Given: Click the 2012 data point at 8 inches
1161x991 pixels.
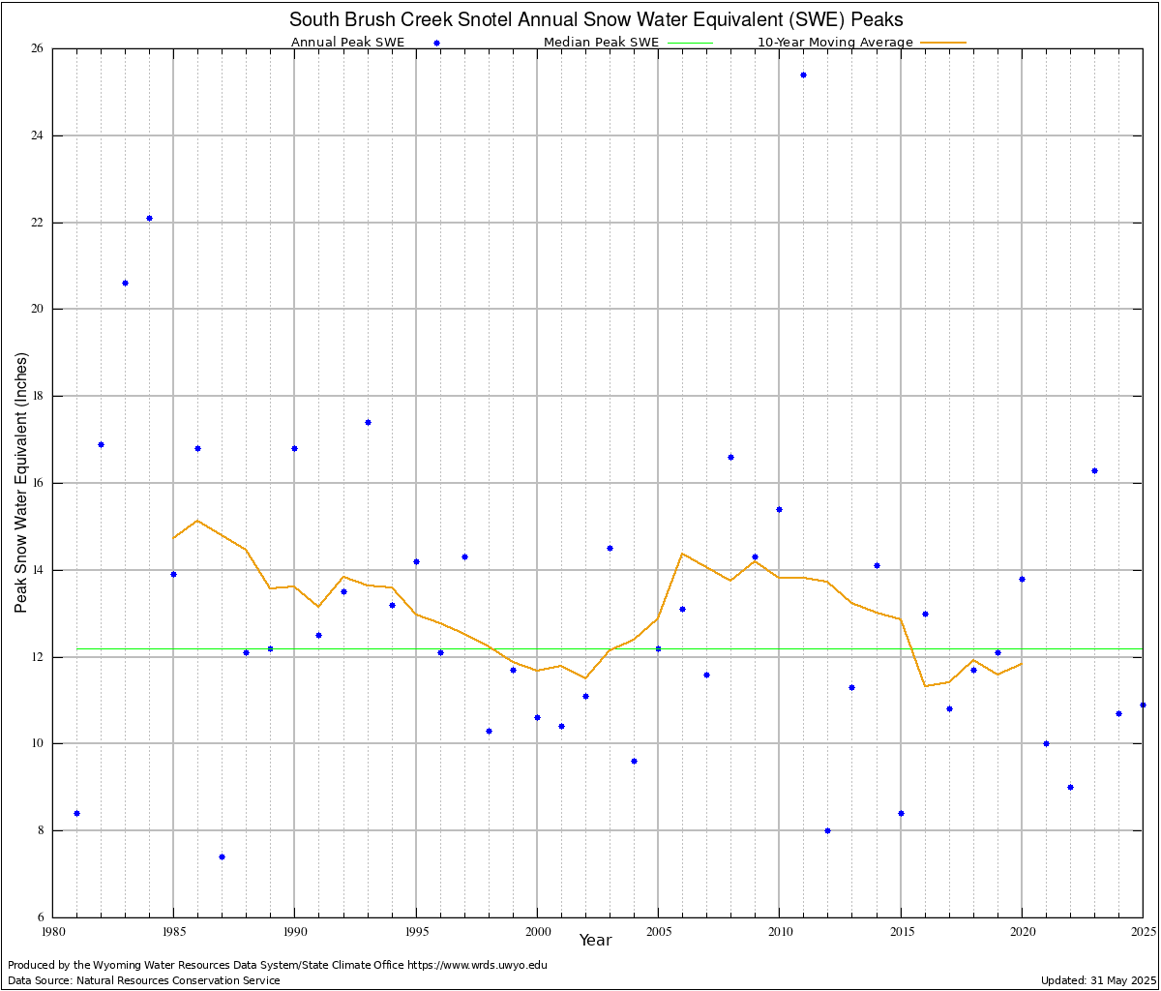Looking at the screenshot, I should (x=827, y=830).
